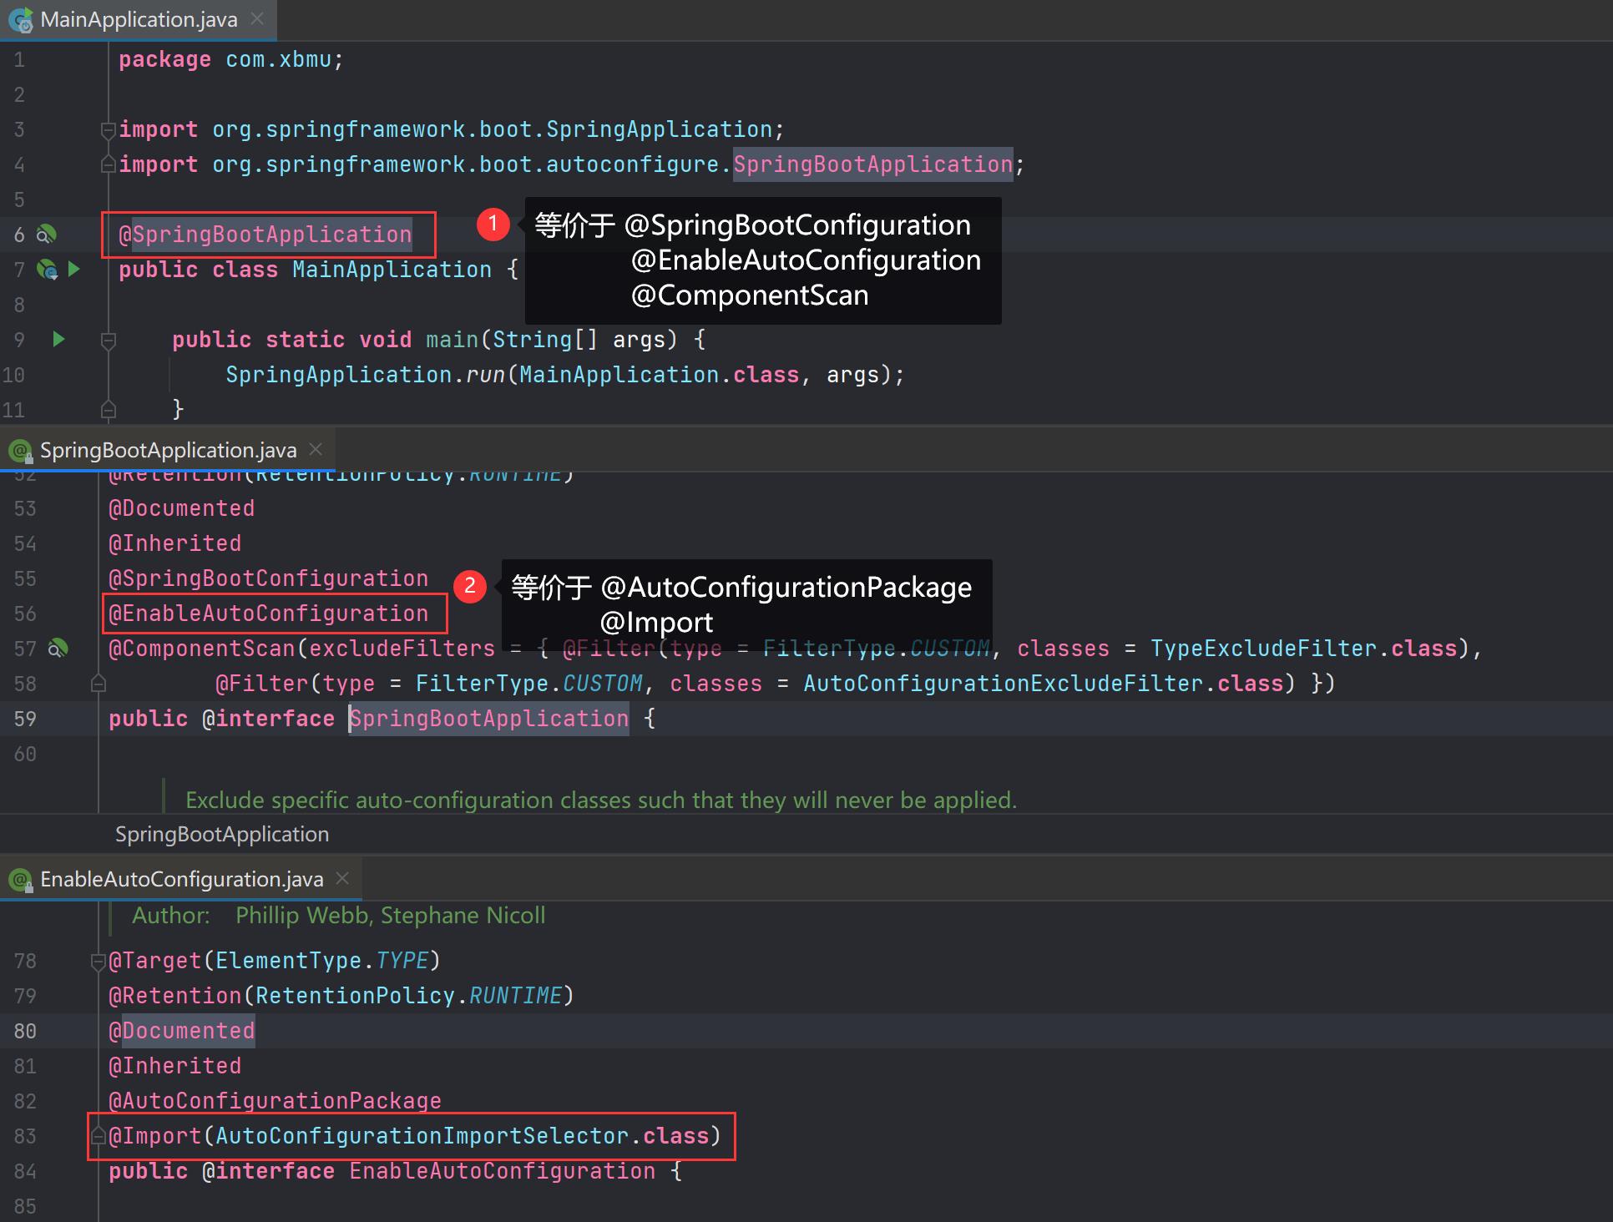1613x1222 pixels.
Task: Click the 'Phillip Webb, Stephane Nicoll' author text
Action: tap(391, 916)
